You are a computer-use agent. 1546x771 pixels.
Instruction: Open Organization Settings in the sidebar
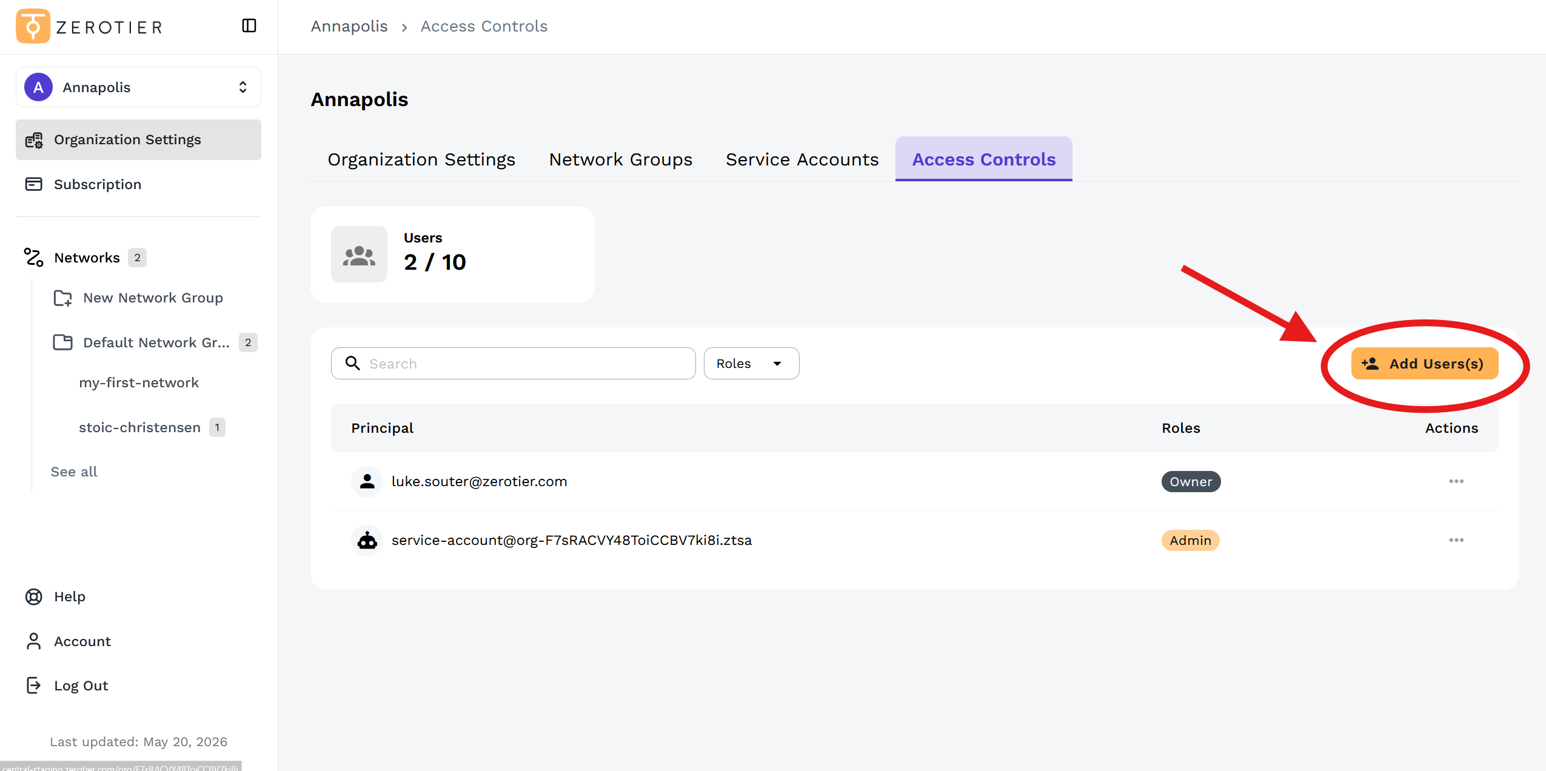138,139
